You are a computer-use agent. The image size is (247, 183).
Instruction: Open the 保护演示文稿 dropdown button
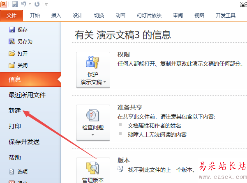tap(93, 70)
